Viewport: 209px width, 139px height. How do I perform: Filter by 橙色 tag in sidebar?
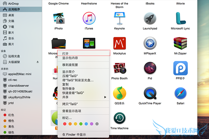pos(21,121)
